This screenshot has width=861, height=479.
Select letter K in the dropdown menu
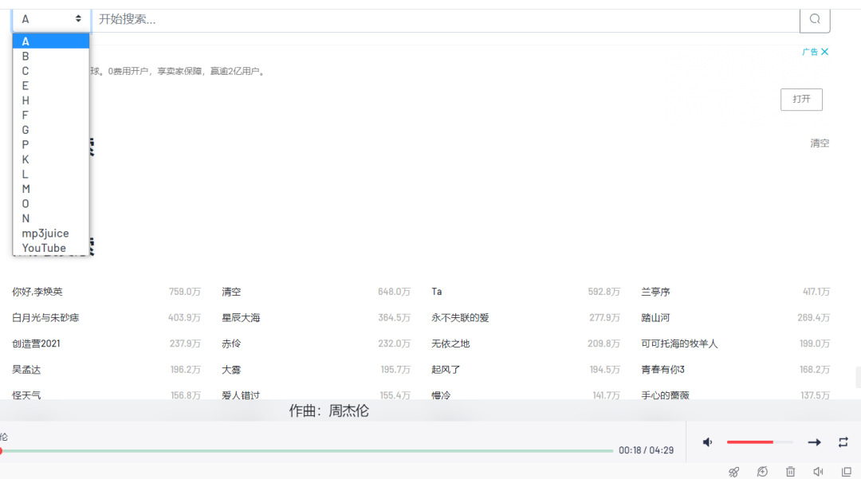(x=25, y=159)
